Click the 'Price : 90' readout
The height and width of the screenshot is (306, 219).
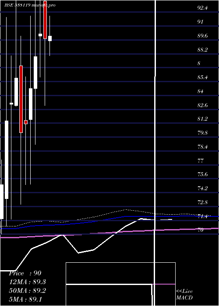[x=25, y=273]
